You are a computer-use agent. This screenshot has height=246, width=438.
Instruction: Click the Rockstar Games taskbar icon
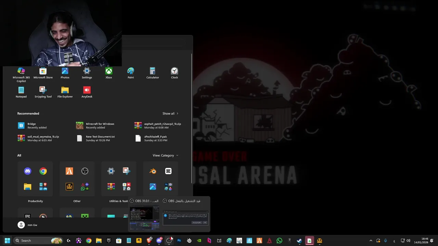[x=139, y=241]
